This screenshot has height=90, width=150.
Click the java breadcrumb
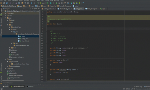coord(38,6)
